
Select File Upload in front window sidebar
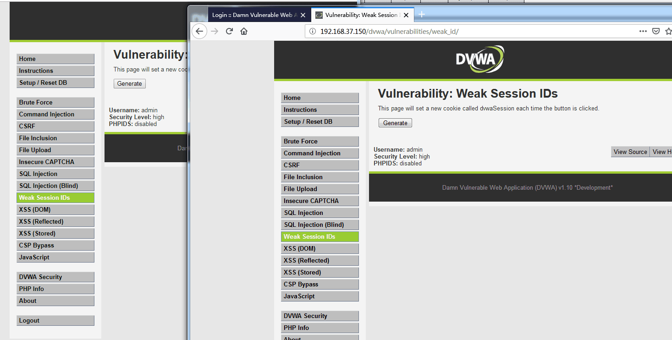(x=320, y=189)
